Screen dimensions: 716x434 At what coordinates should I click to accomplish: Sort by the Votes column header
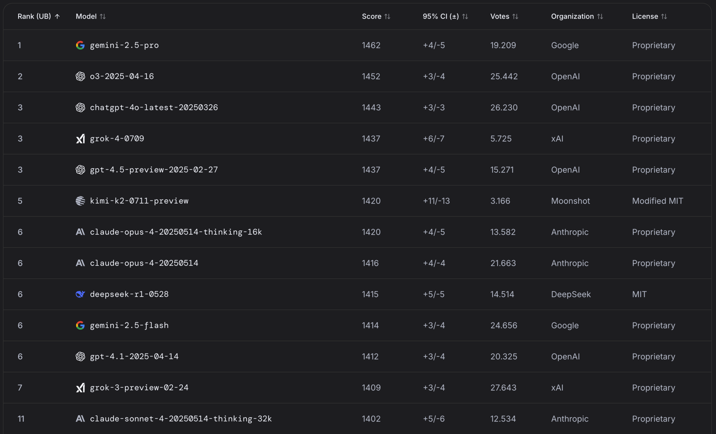click(x=504, y=16)
